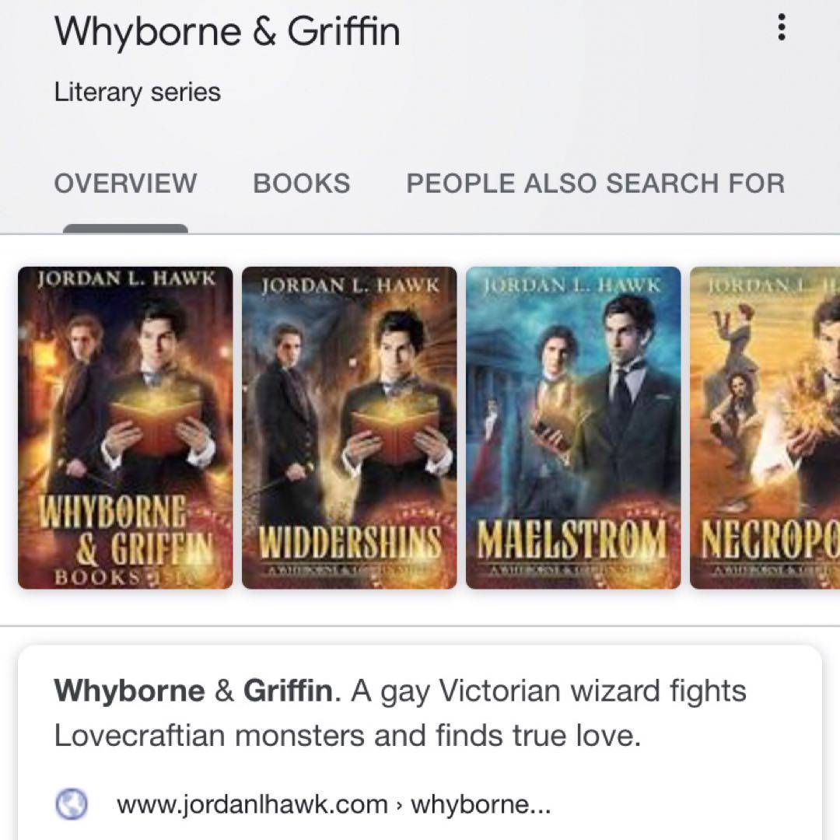This screenshot has width=840, height=840.
Task: Tap the Jordan L. Hawk name on Widdershins cover
Action: (351, 285)
